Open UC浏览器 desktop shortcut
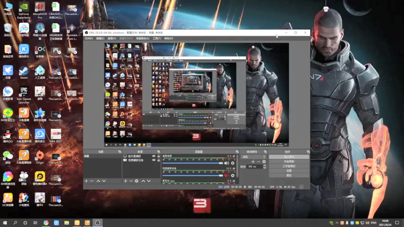 click(8, 200)
